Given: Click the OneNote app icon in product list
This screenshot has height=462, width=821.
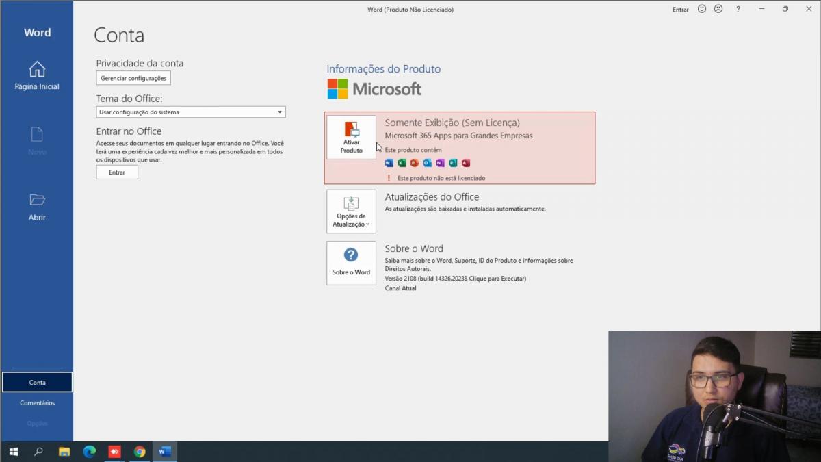Looking at the screenshot, I should [440, 163].
